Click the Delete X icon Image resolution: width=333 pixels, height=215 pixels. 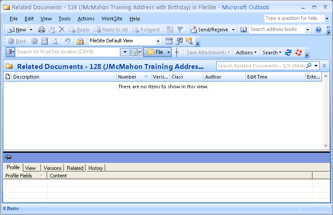[x=62, y=29]
